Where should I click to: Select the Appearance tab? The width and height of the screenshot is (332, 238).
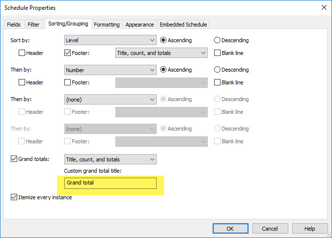pyautogui.click(x=139, y=25)
